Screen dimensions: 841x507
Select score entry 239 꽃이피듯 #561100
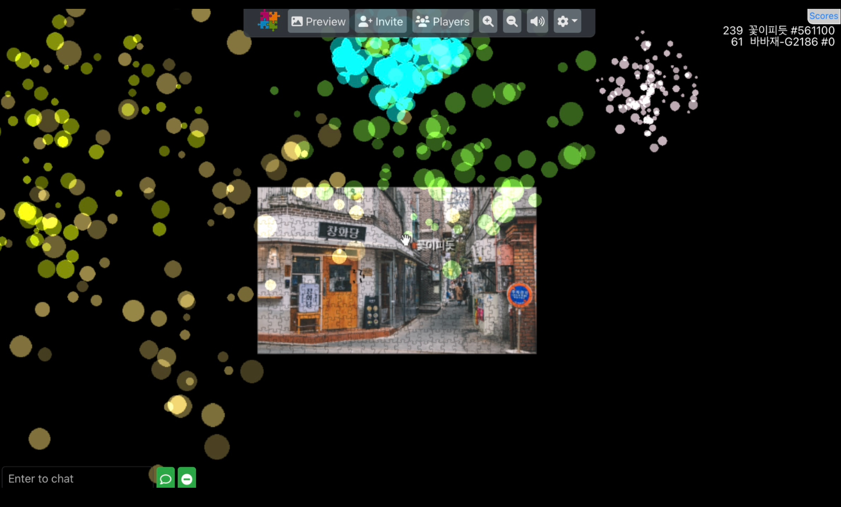pyautogui.click(x=779, y=31)
